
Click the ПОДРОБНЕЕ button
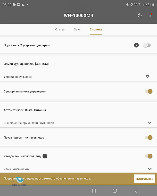pyautogui.click(x=145, y=179)
